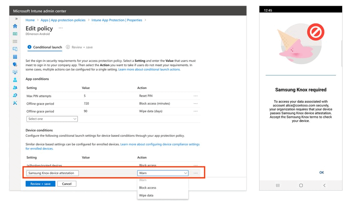Viewport: 356px width, 217px height.
Task: Open the ellipsis menu beside Edit policy
Action: [x=61, y=28]
